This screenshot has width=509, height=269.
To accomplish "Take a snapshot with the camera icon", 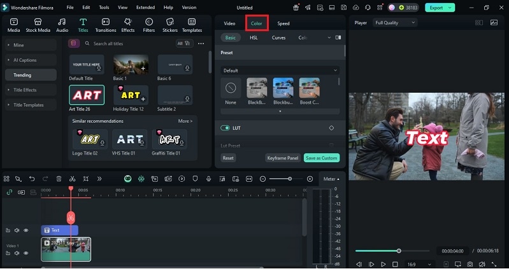I will (x=470, y=264).
